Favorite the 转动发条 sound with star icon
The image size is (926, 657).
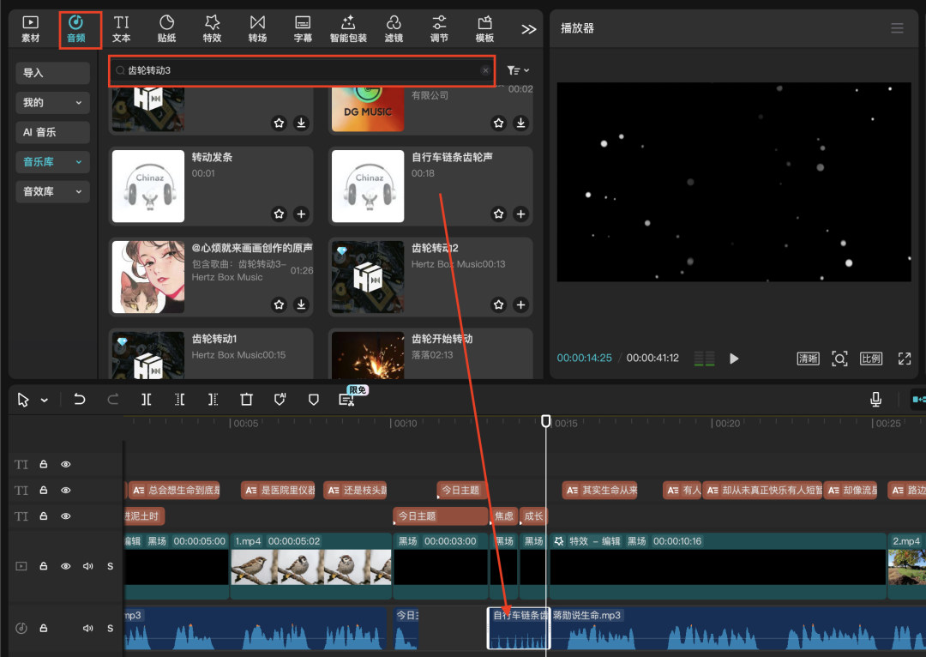pyautogui.click(x=279, y=214)
